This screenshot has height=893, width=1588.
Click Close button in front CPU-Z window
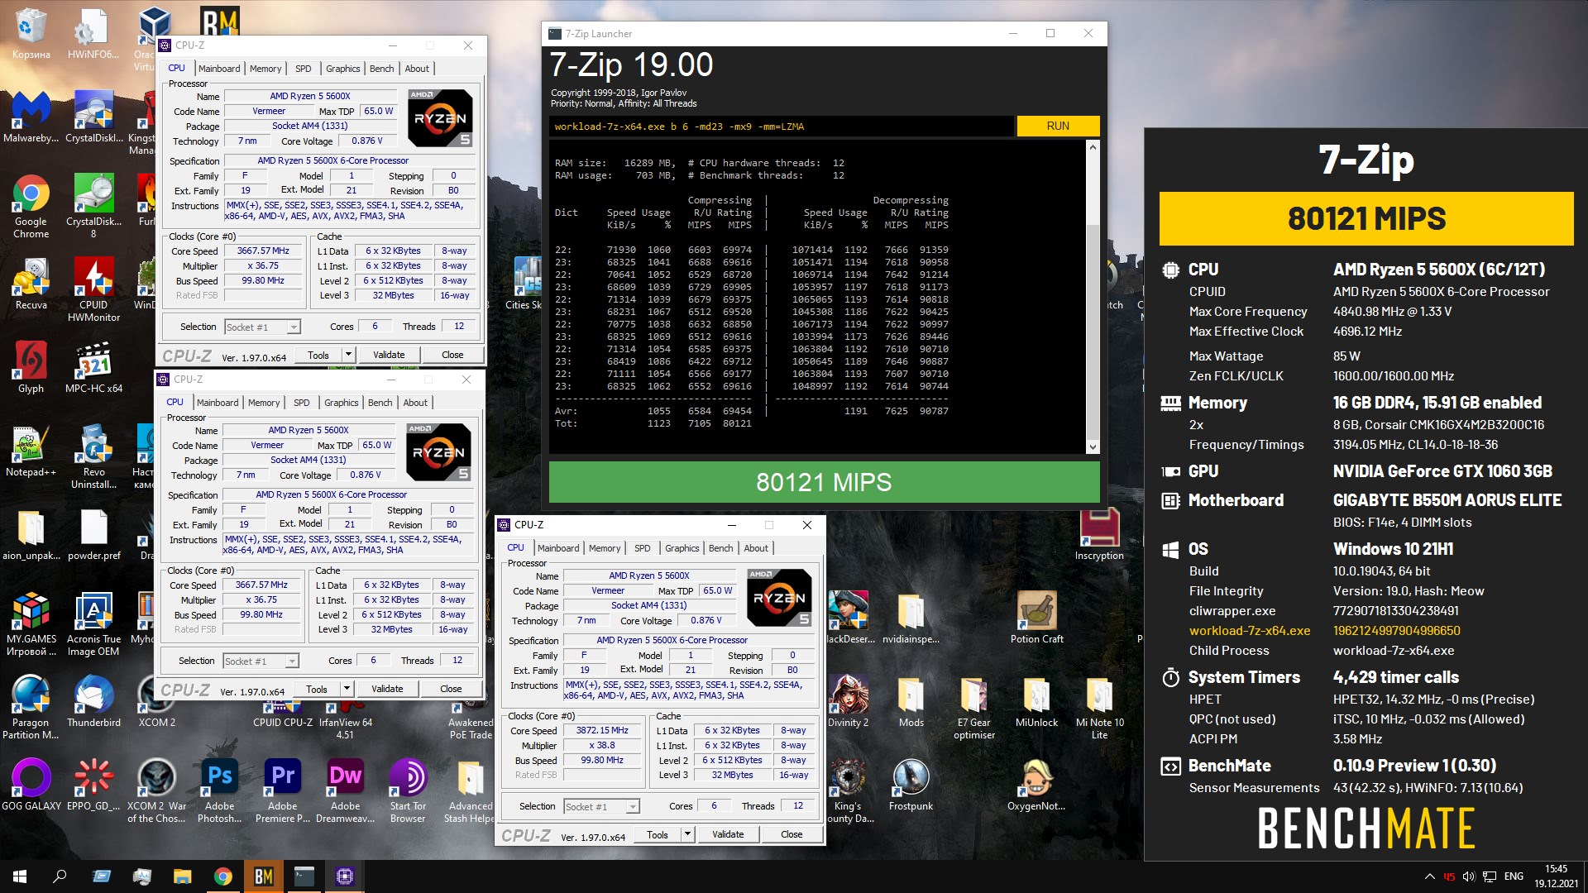coord(792,834)
